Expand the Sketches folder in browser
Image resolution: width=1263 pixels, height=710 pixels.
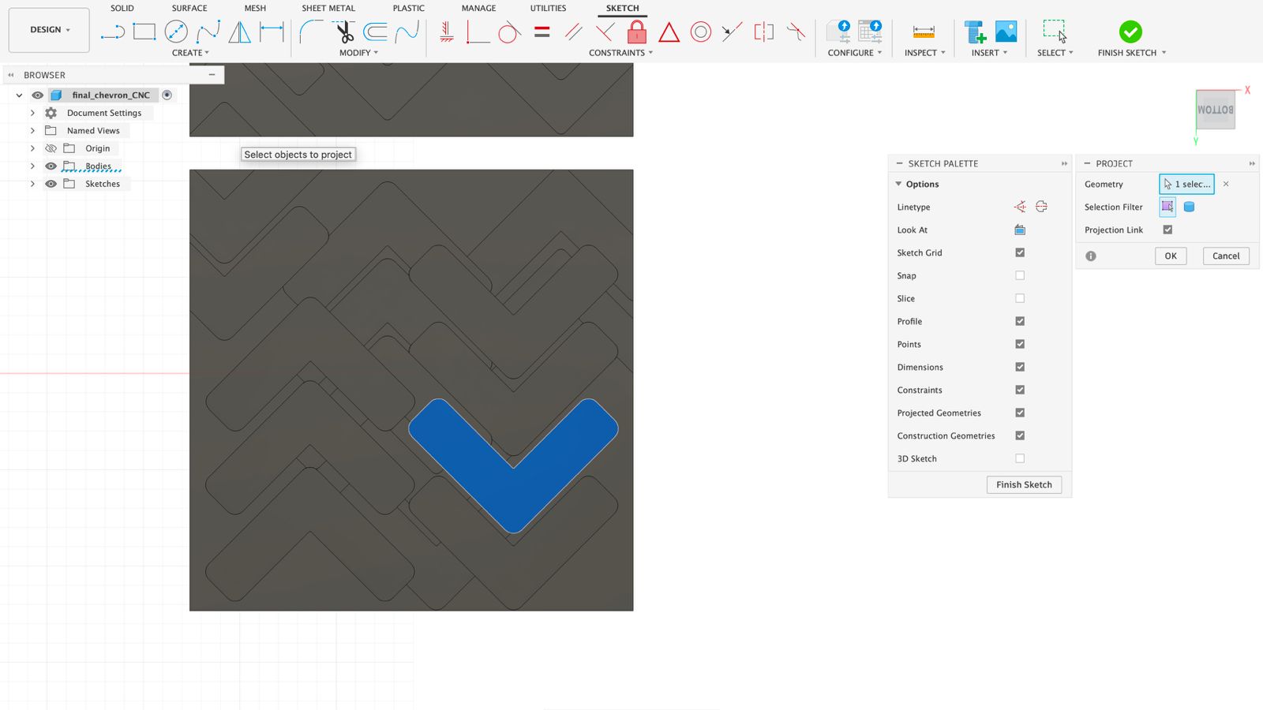(32, 184)
